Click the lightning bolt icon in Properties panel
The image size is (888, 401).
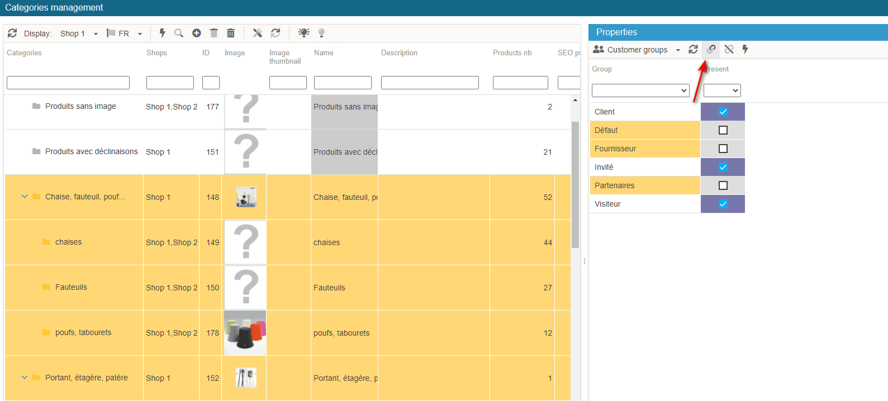pyautogui.click(x=745, y=50)
